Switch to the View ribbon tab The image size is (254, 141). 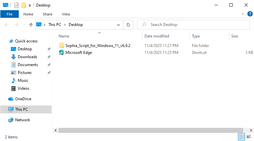[66, 14]
